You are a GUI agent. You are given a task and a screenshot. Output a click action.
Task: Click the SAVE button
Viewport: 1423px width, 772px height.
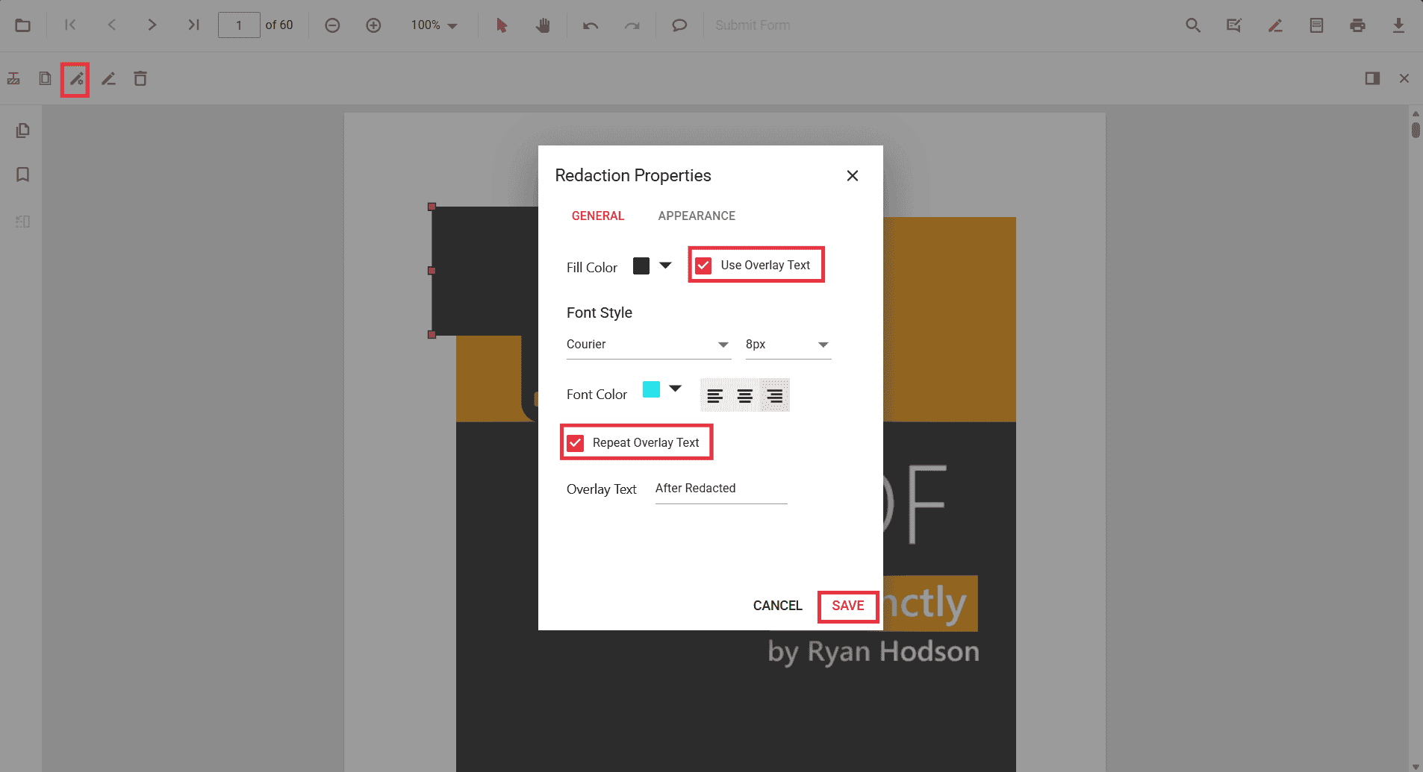[847, 606]
